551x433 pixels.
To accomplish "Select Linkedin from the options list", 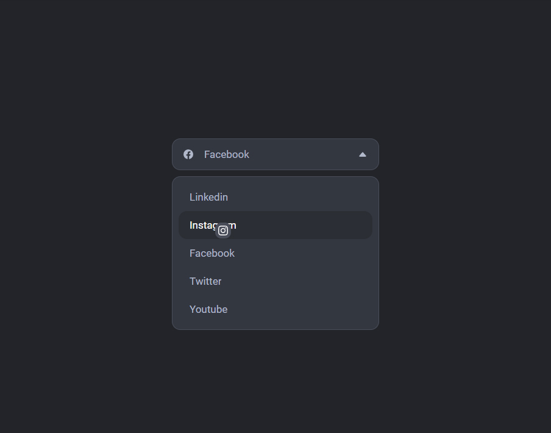I will (x=275, y=197).
